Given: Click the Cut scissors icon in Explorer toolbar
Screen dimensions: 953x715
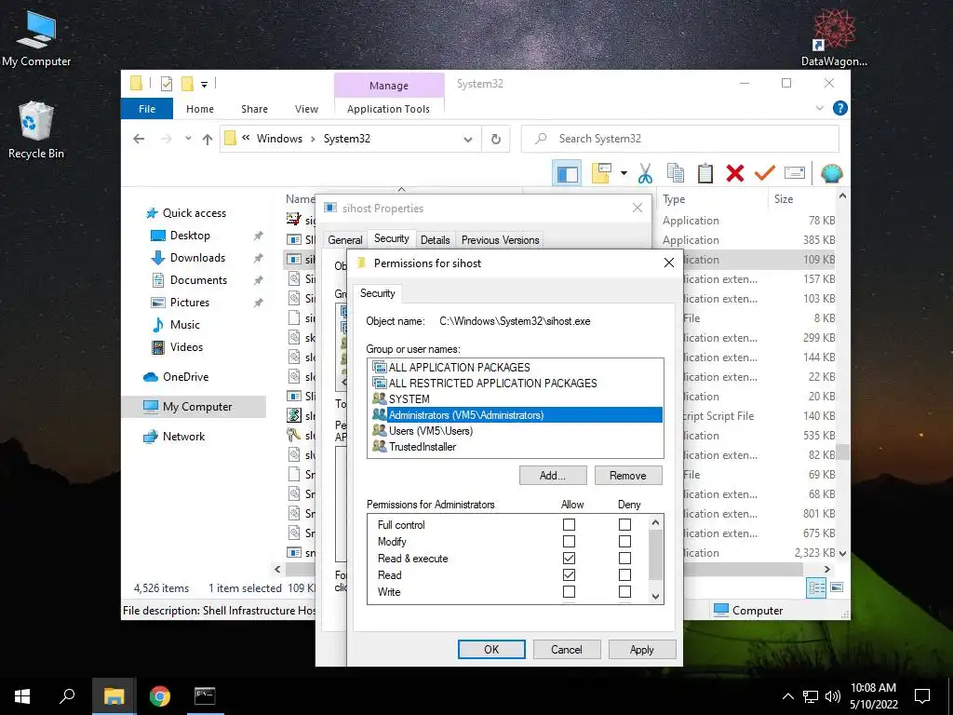Looking at the screenshot, I should point(645,173).
